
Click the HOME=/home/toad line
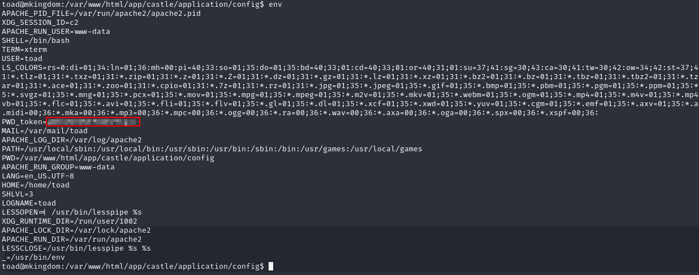36,185
